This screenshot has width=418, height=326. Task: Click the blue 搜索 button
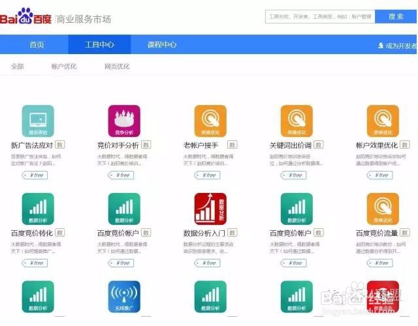(x=396, y=16)
